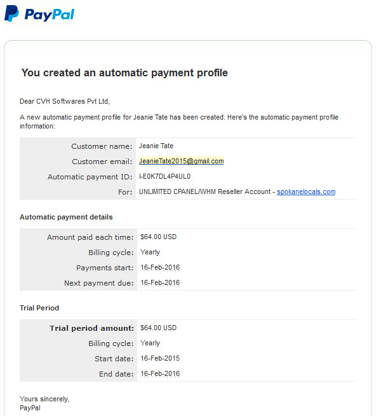
Task: Click the 'Amount paid each time' $64.00 USD value
Action: tap(158, 237)
